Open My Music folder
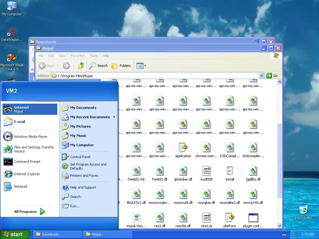 (88, 136)
